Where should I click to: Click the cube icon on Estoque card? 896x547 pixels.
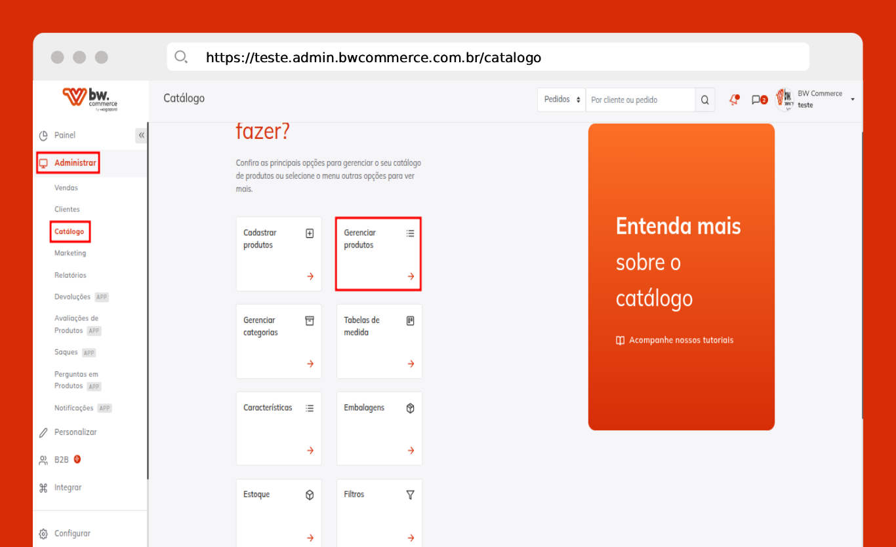point(310,495)
